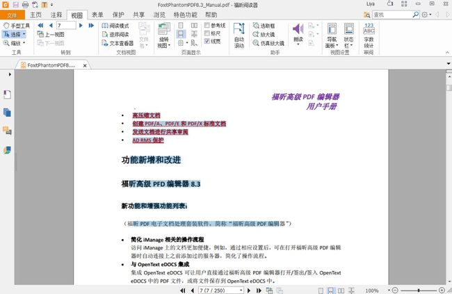Go to first page using ribbon arrow
The image size is (452, 294).
(40, 26)
